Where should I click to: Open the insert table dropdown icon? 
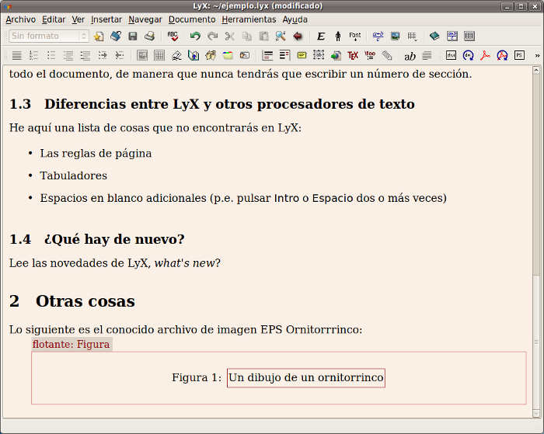point(412,36)
